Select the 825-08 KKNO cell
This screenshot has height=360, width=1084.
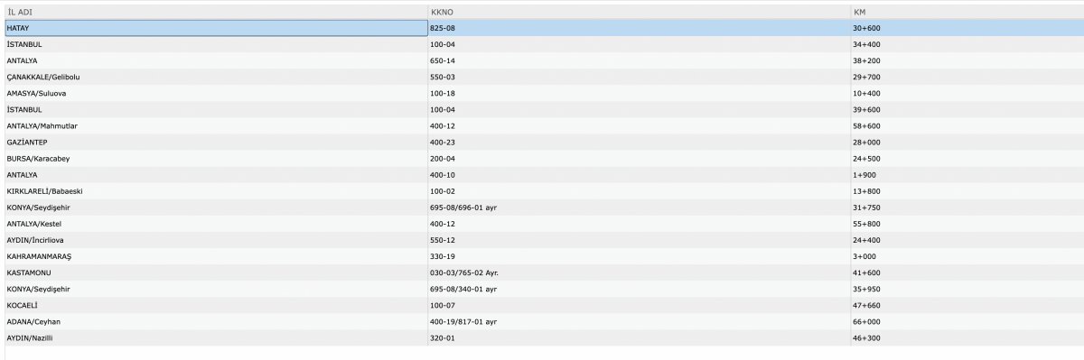coord(639,28)
